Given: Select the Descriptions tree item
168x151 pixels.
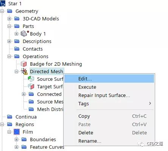Looking at the screenshot, I should point(37,42).
